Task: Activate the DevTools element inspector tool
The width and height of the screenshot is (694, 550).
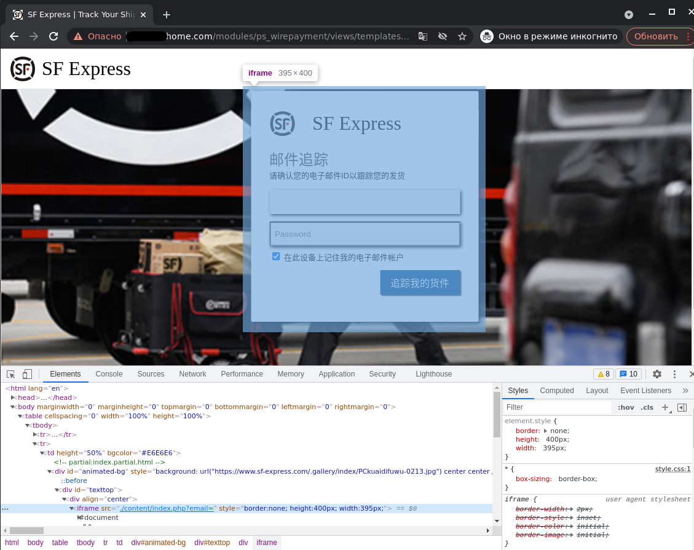Action: click(x=11, y=374)
